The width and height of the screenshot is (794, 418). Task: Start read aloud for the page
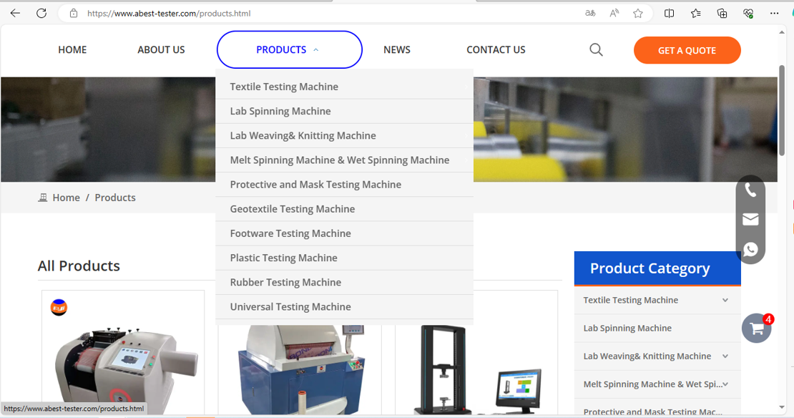(614, 13)
